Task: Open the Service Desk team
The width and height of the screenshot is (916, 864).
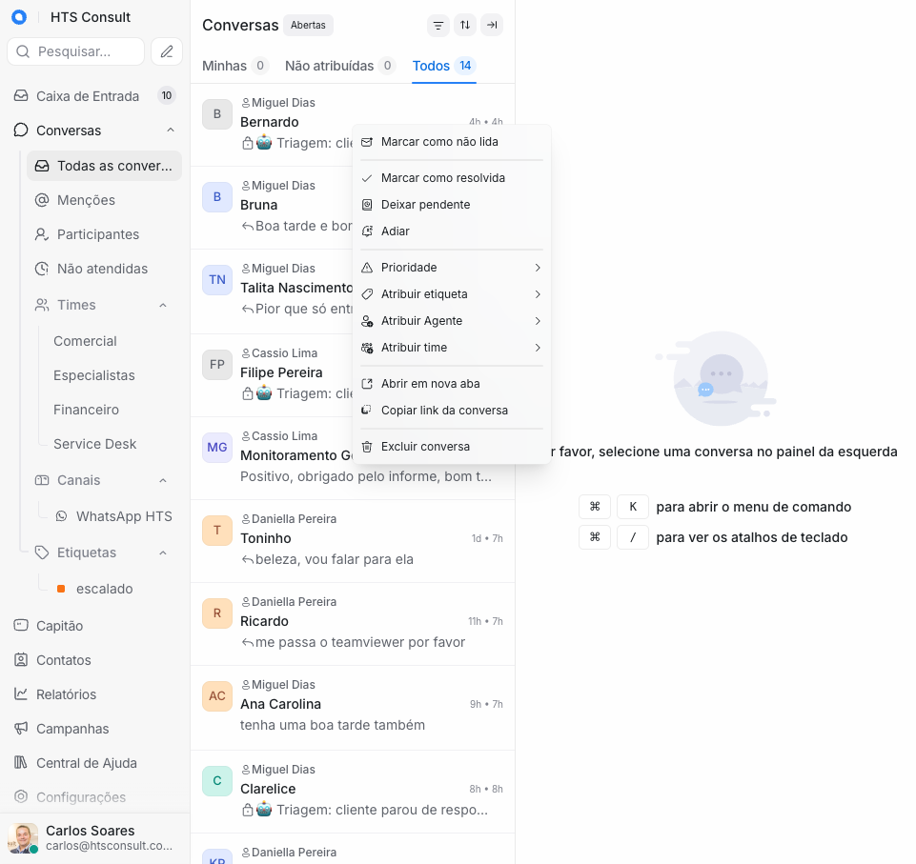Action: 94,444
